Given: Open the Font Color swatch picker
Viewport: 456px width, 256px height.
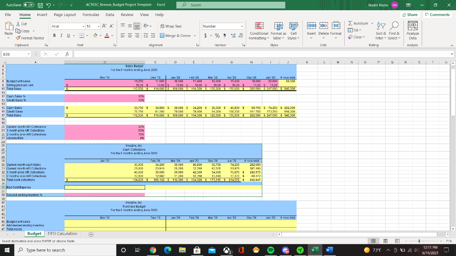Looking at the screenshot, I should click(x=111, y=35).
